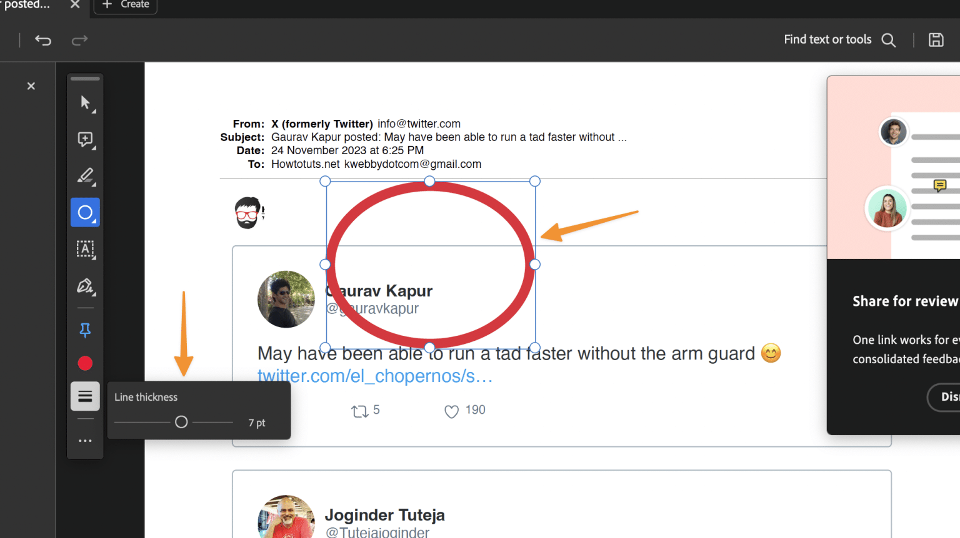Open Find text or tools search
The image size is (960, 538).
coord(839,40)
